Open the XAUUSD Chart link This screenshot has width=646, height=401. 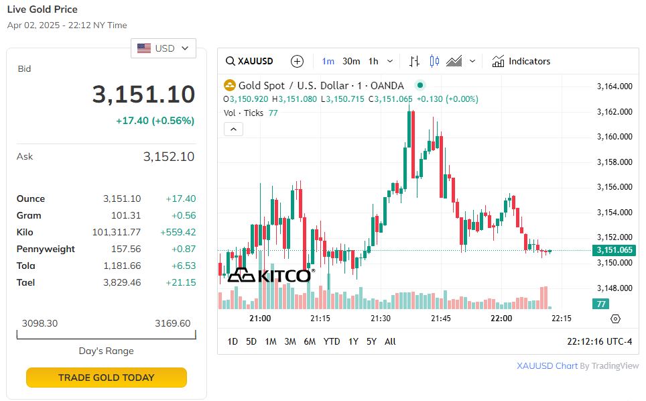[x=547, y=366]
